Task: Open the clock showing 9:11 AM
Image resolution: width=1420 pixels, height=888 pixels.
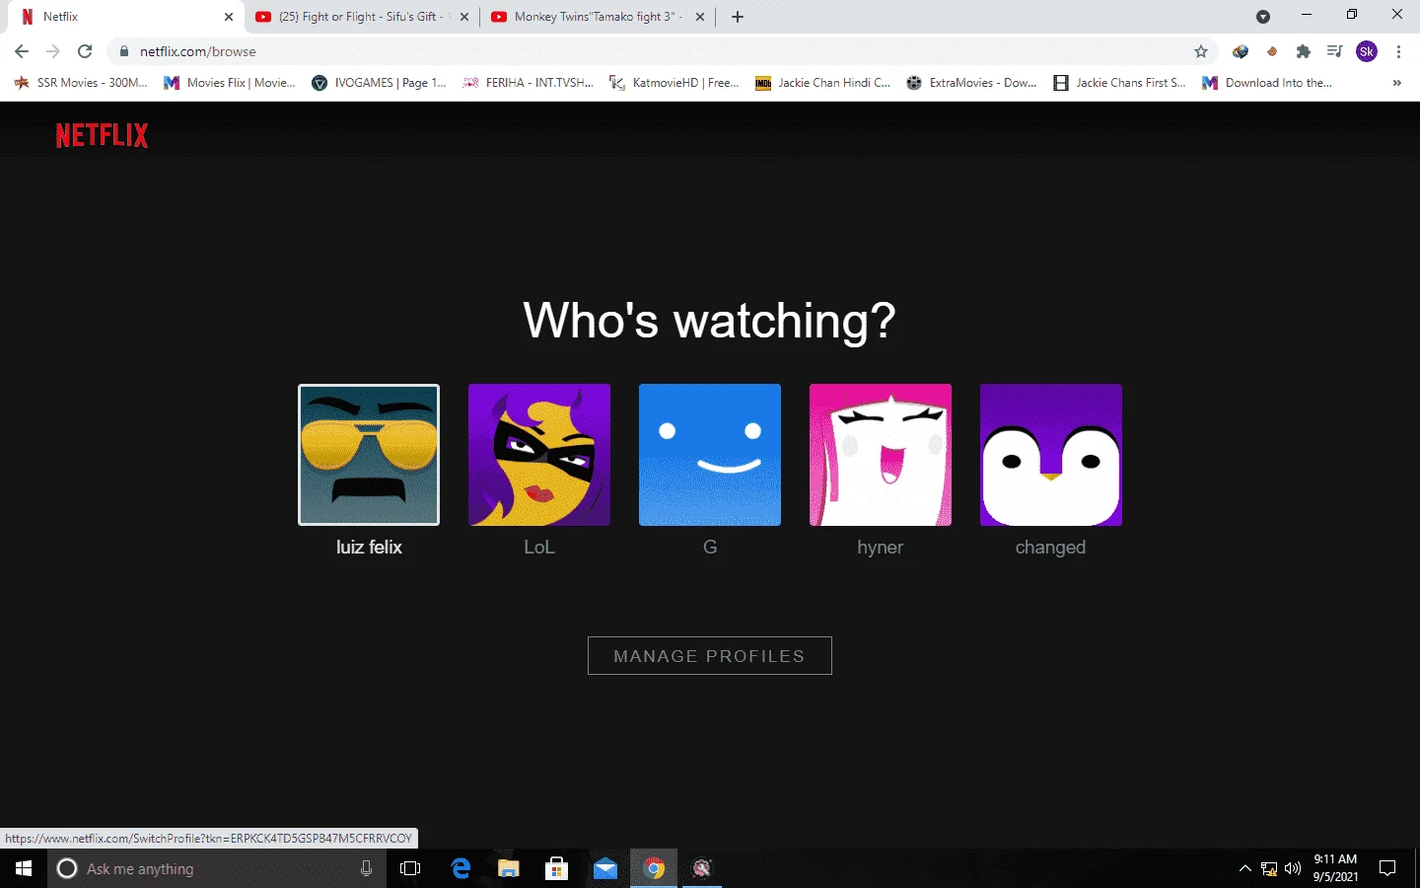Action: click(x=1335, y=868)
